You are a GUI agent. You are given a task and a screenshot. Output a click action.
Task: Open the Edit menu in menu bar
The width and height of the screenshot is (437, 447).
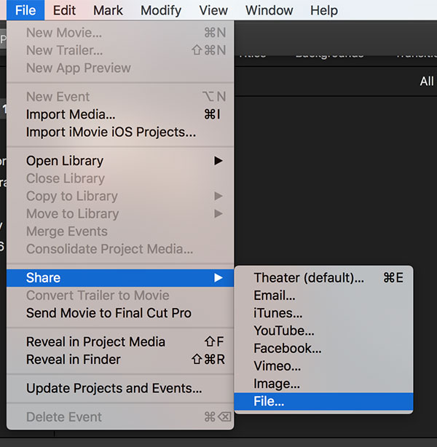pyautogui.click(x=64, y=10)
